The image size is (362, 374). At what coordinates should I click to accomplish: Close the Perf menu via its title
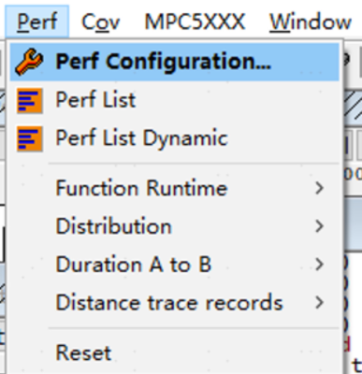point(37,22)
